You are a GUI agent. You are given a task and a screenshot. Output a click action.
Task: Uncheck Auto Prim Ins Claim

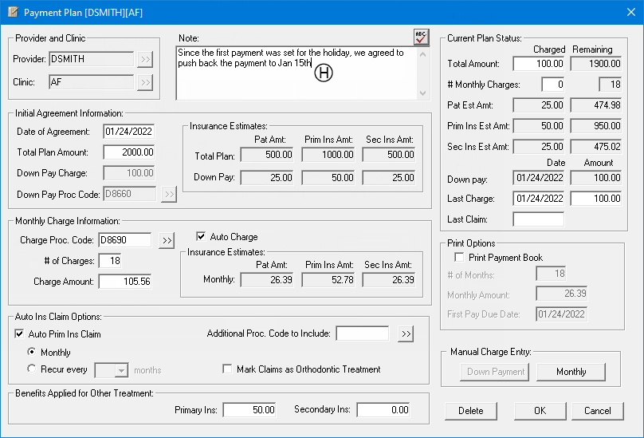coord(20,334)
